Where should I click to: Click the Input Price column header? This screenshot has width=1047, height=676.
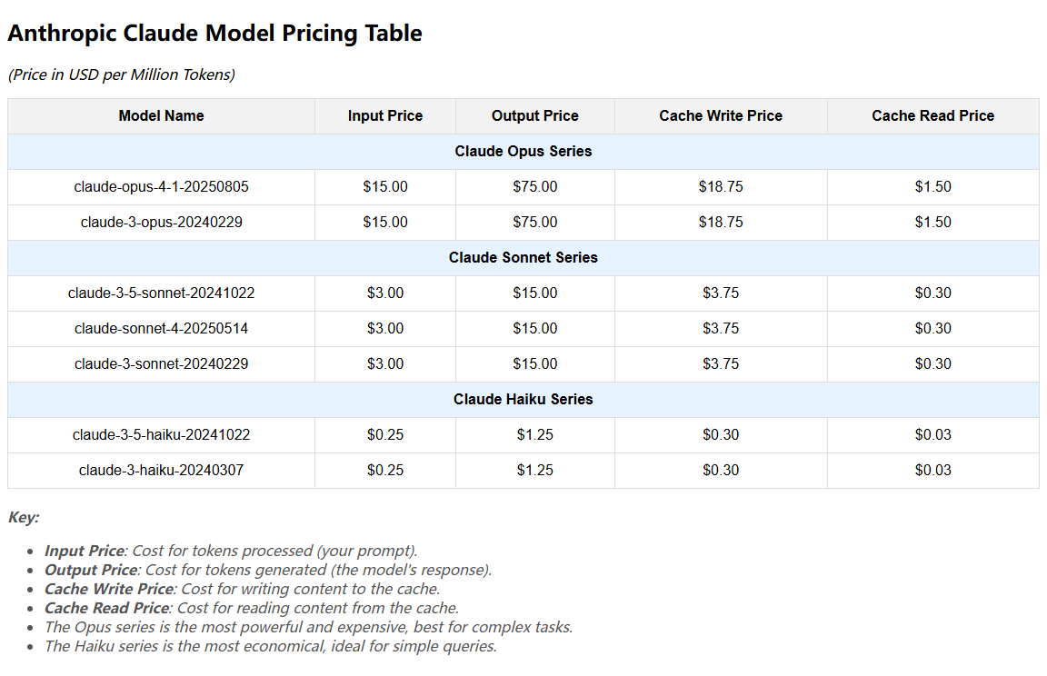[385, 116]
